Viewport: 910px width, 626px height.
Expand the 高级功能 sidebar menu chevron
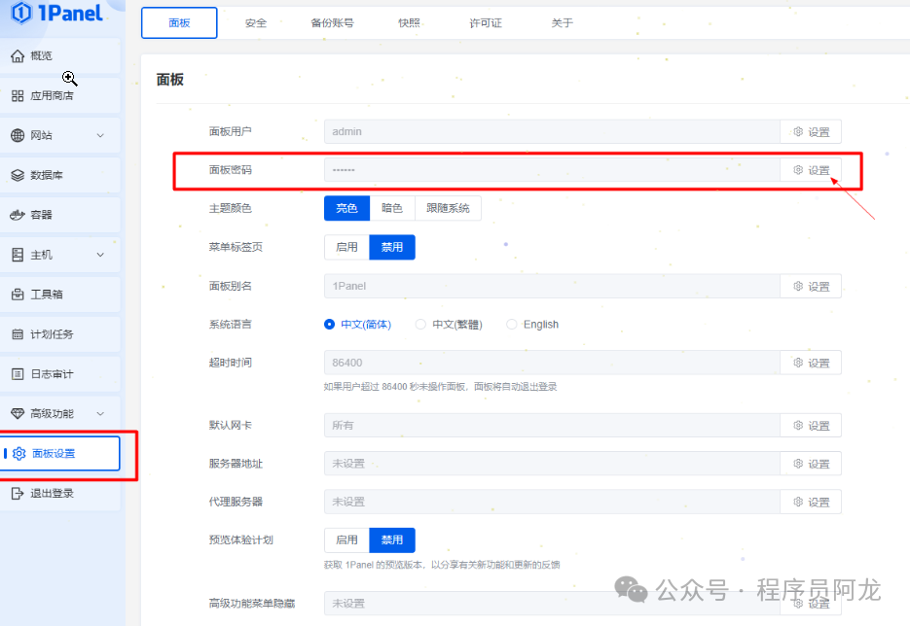pos(100,414)
